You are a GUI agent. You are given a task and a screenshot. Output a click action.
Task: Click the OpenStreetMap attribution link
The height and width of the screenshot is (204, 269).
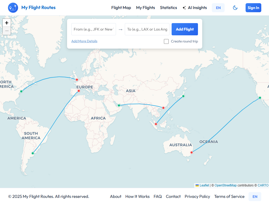coord(225,185)
